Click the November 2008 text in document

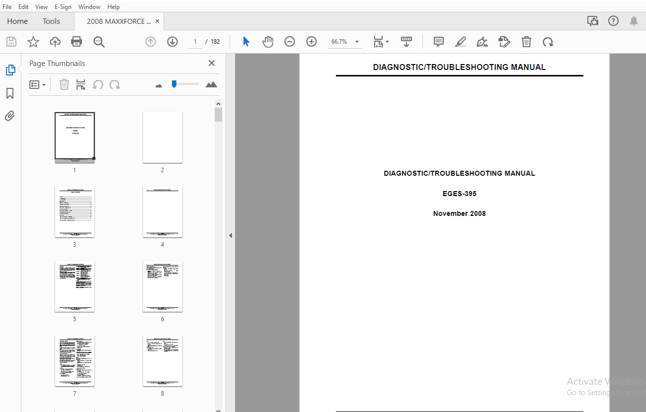tap(460, 213)
